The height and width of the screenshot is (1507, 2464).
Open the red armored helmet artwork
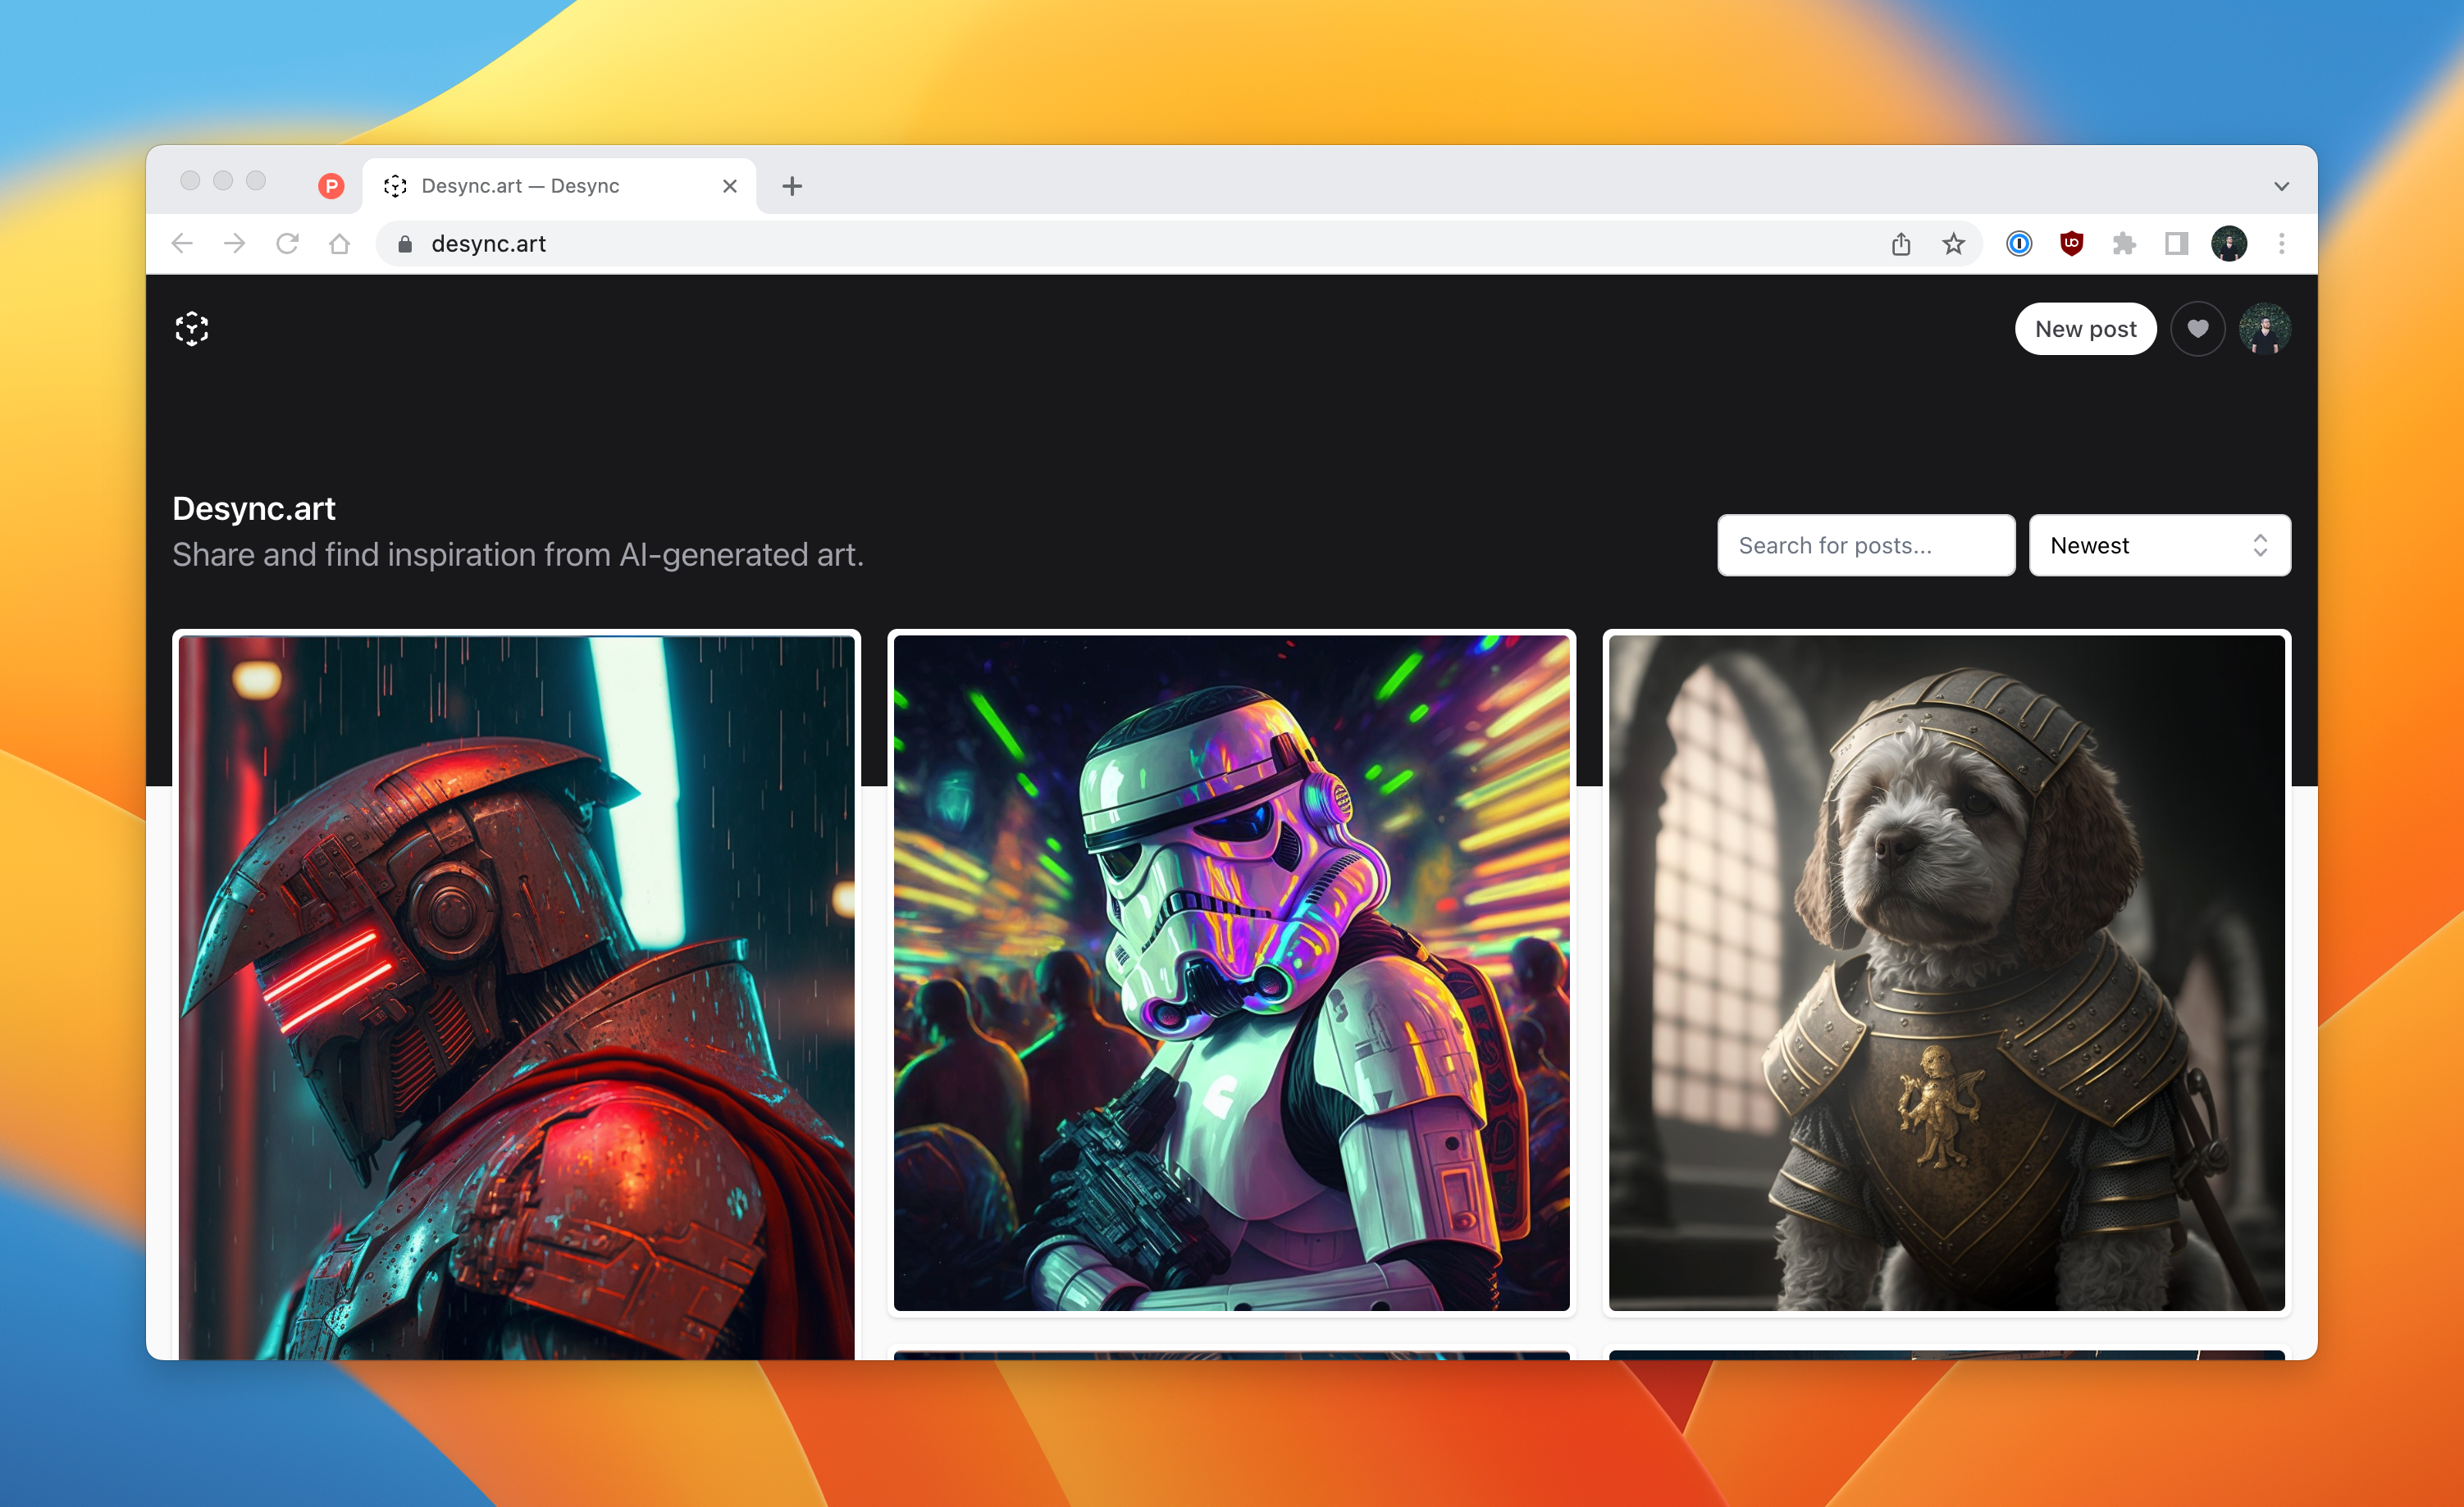[516, 995]
